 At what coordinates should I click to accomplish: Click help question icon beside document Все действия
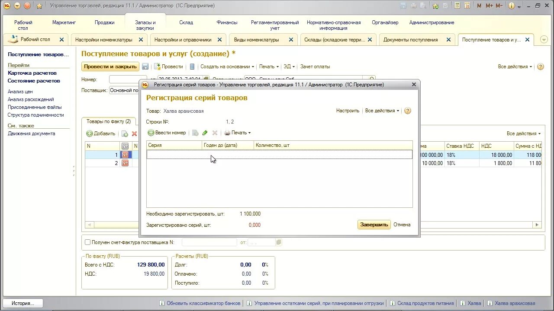(540, 67)
